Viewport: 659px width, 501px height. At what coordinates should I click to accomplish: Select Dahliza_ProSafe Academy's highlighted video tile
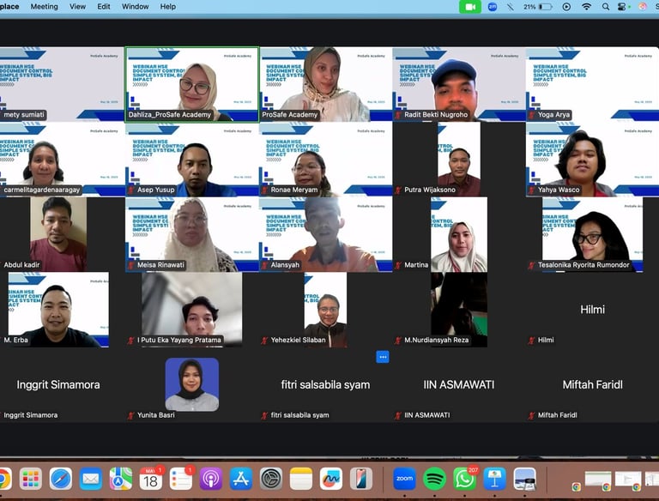192,84
